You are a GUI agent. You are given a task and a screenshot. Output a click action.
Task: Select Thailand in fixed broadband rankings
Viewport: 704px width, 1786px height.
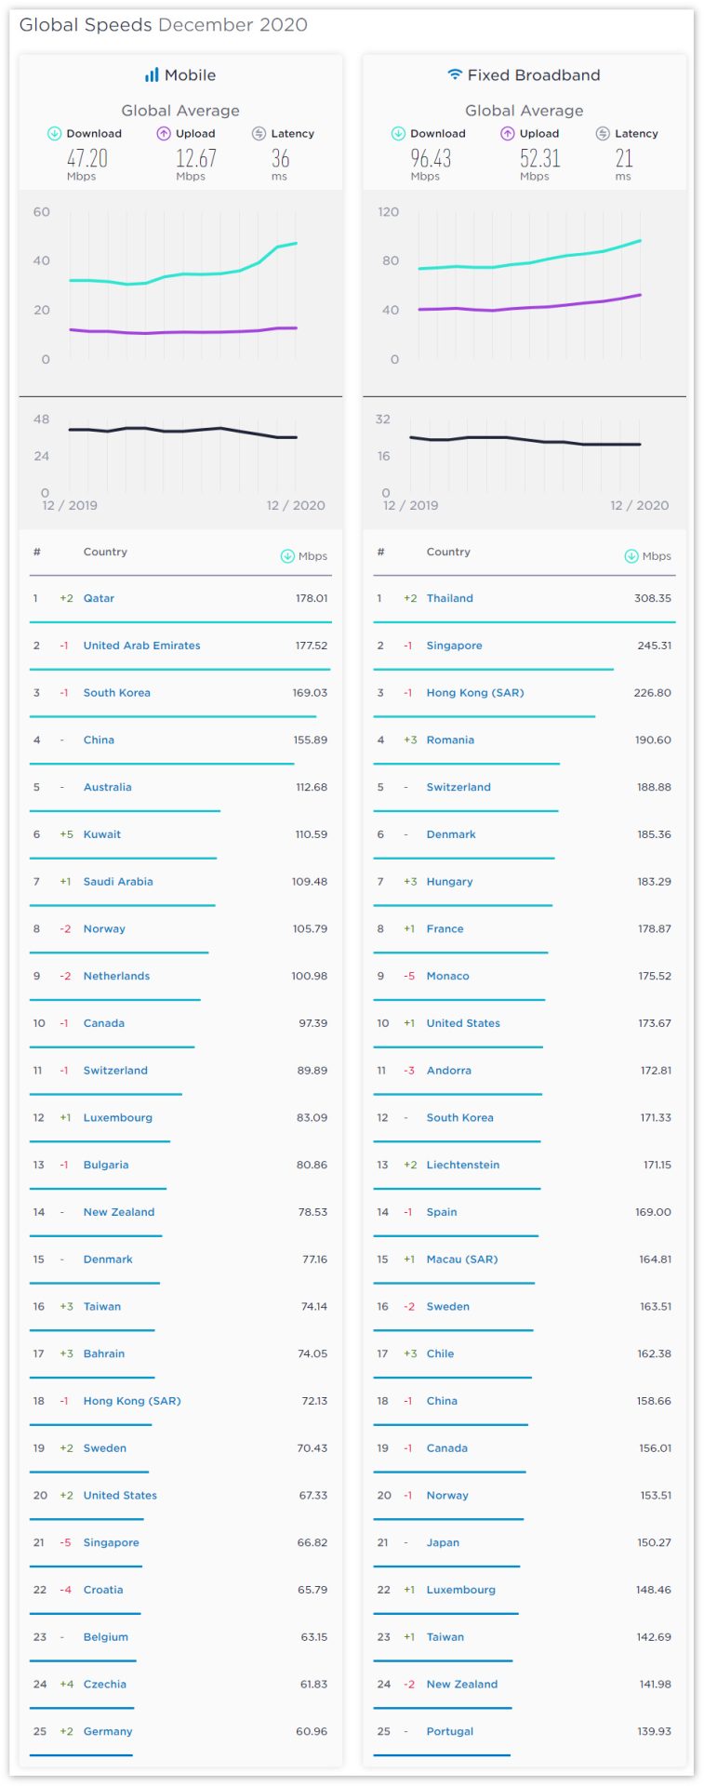(x=450, y=598)
